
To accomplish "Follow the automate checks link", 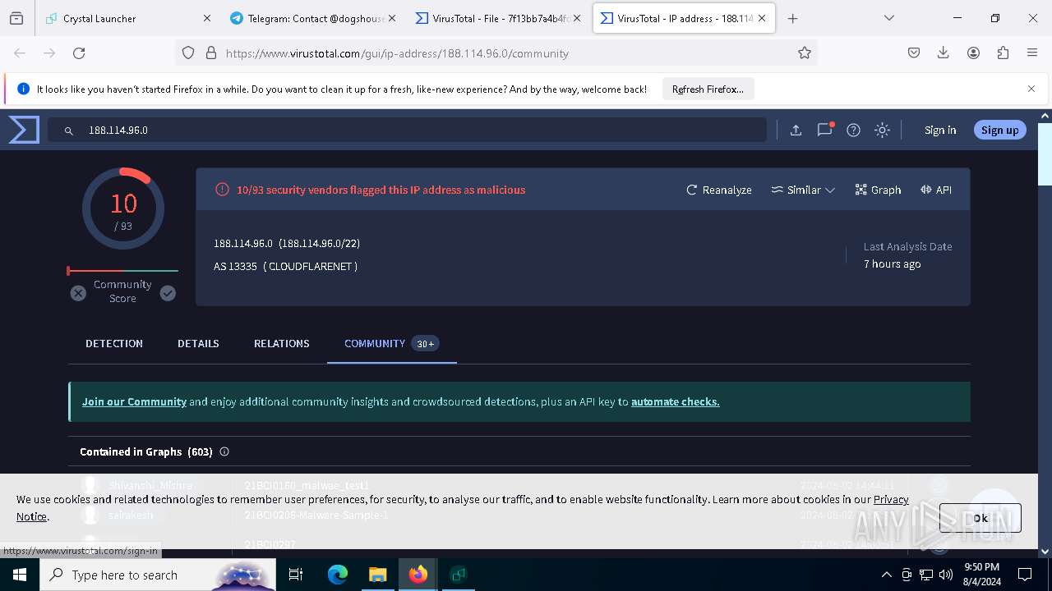I will click(675, 401).
